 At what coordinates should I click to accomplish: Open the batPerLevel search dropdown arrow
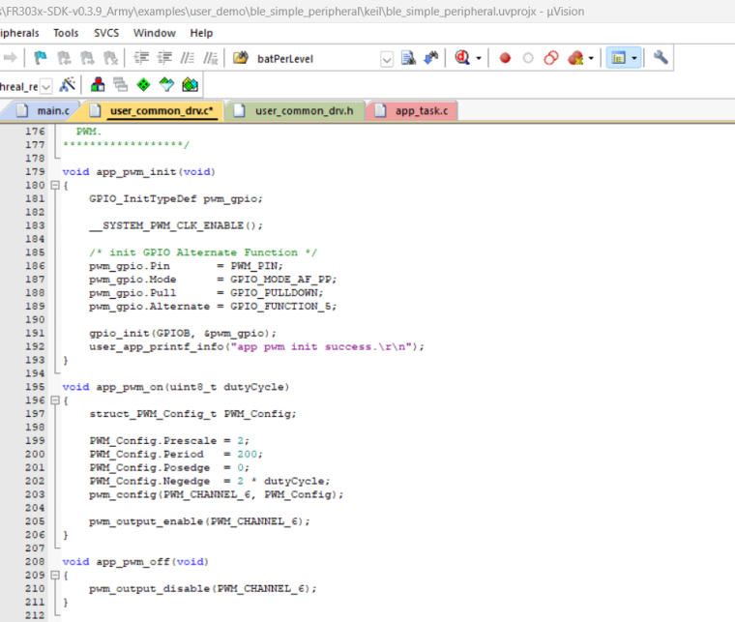click(387, 60)
